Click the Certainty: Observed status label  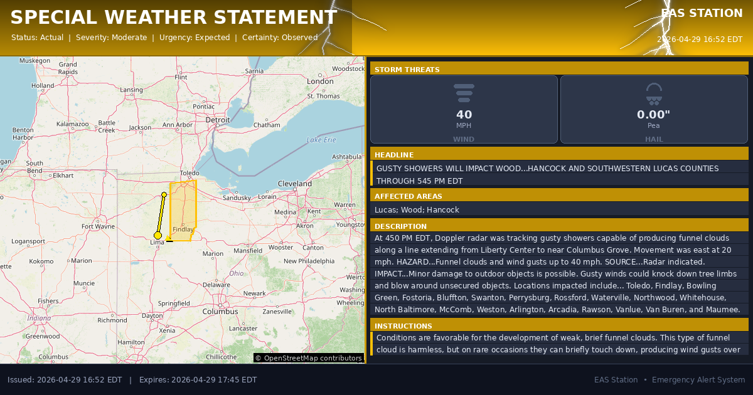[x=280, y=38]
